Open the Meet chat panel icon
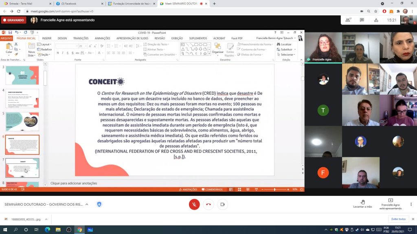417x234 pixels. 362,20
